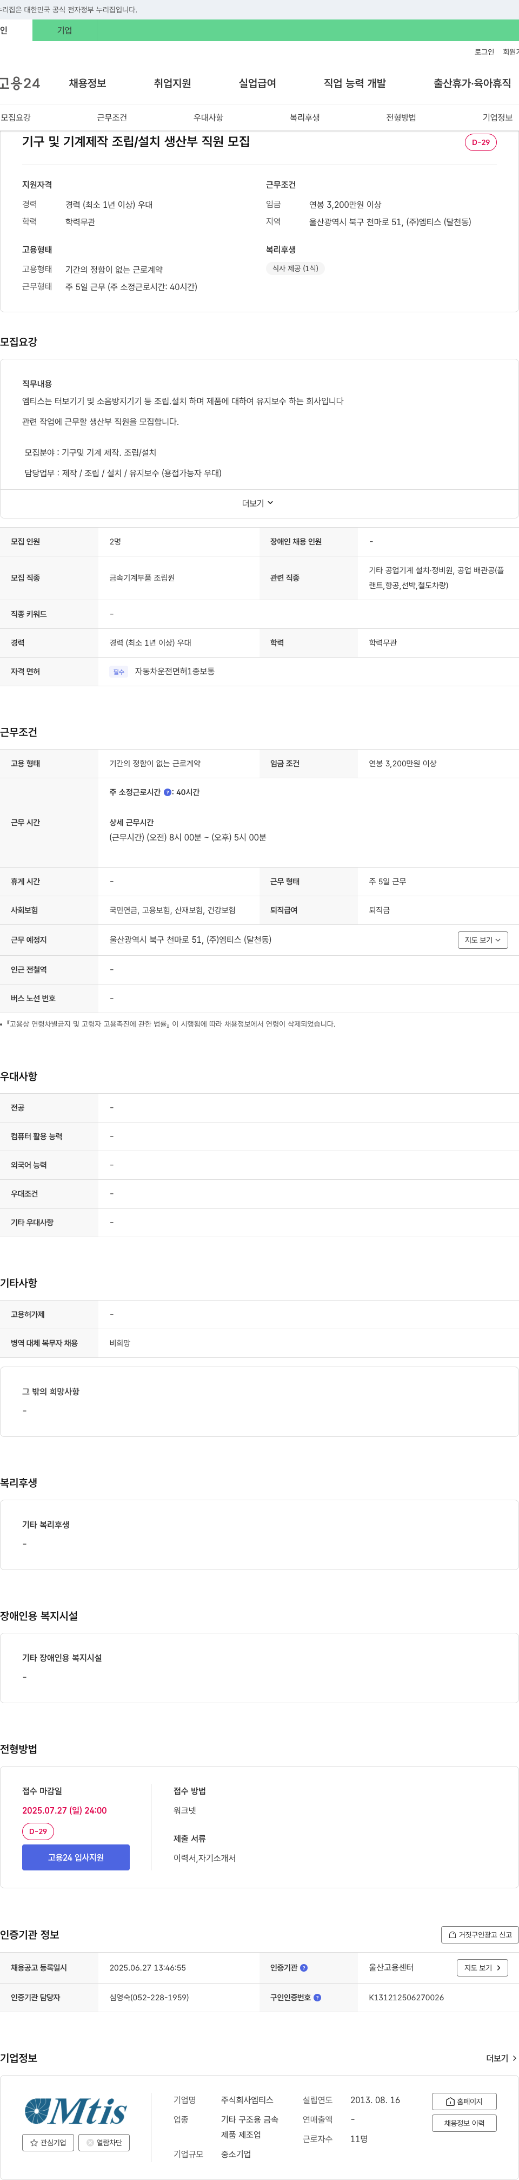519x2180 pixels.
Task: Select 울산고용센터 certification agency text
Action: tap(391, 1968)
